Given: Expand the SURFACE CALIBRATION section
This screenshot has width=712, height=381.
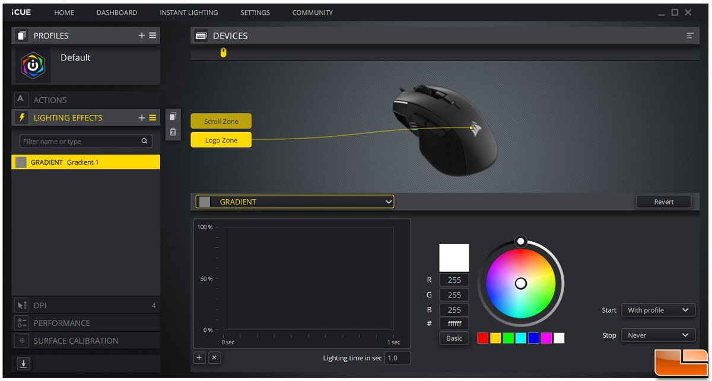Looking at the screenshot, I should point(86,341).
